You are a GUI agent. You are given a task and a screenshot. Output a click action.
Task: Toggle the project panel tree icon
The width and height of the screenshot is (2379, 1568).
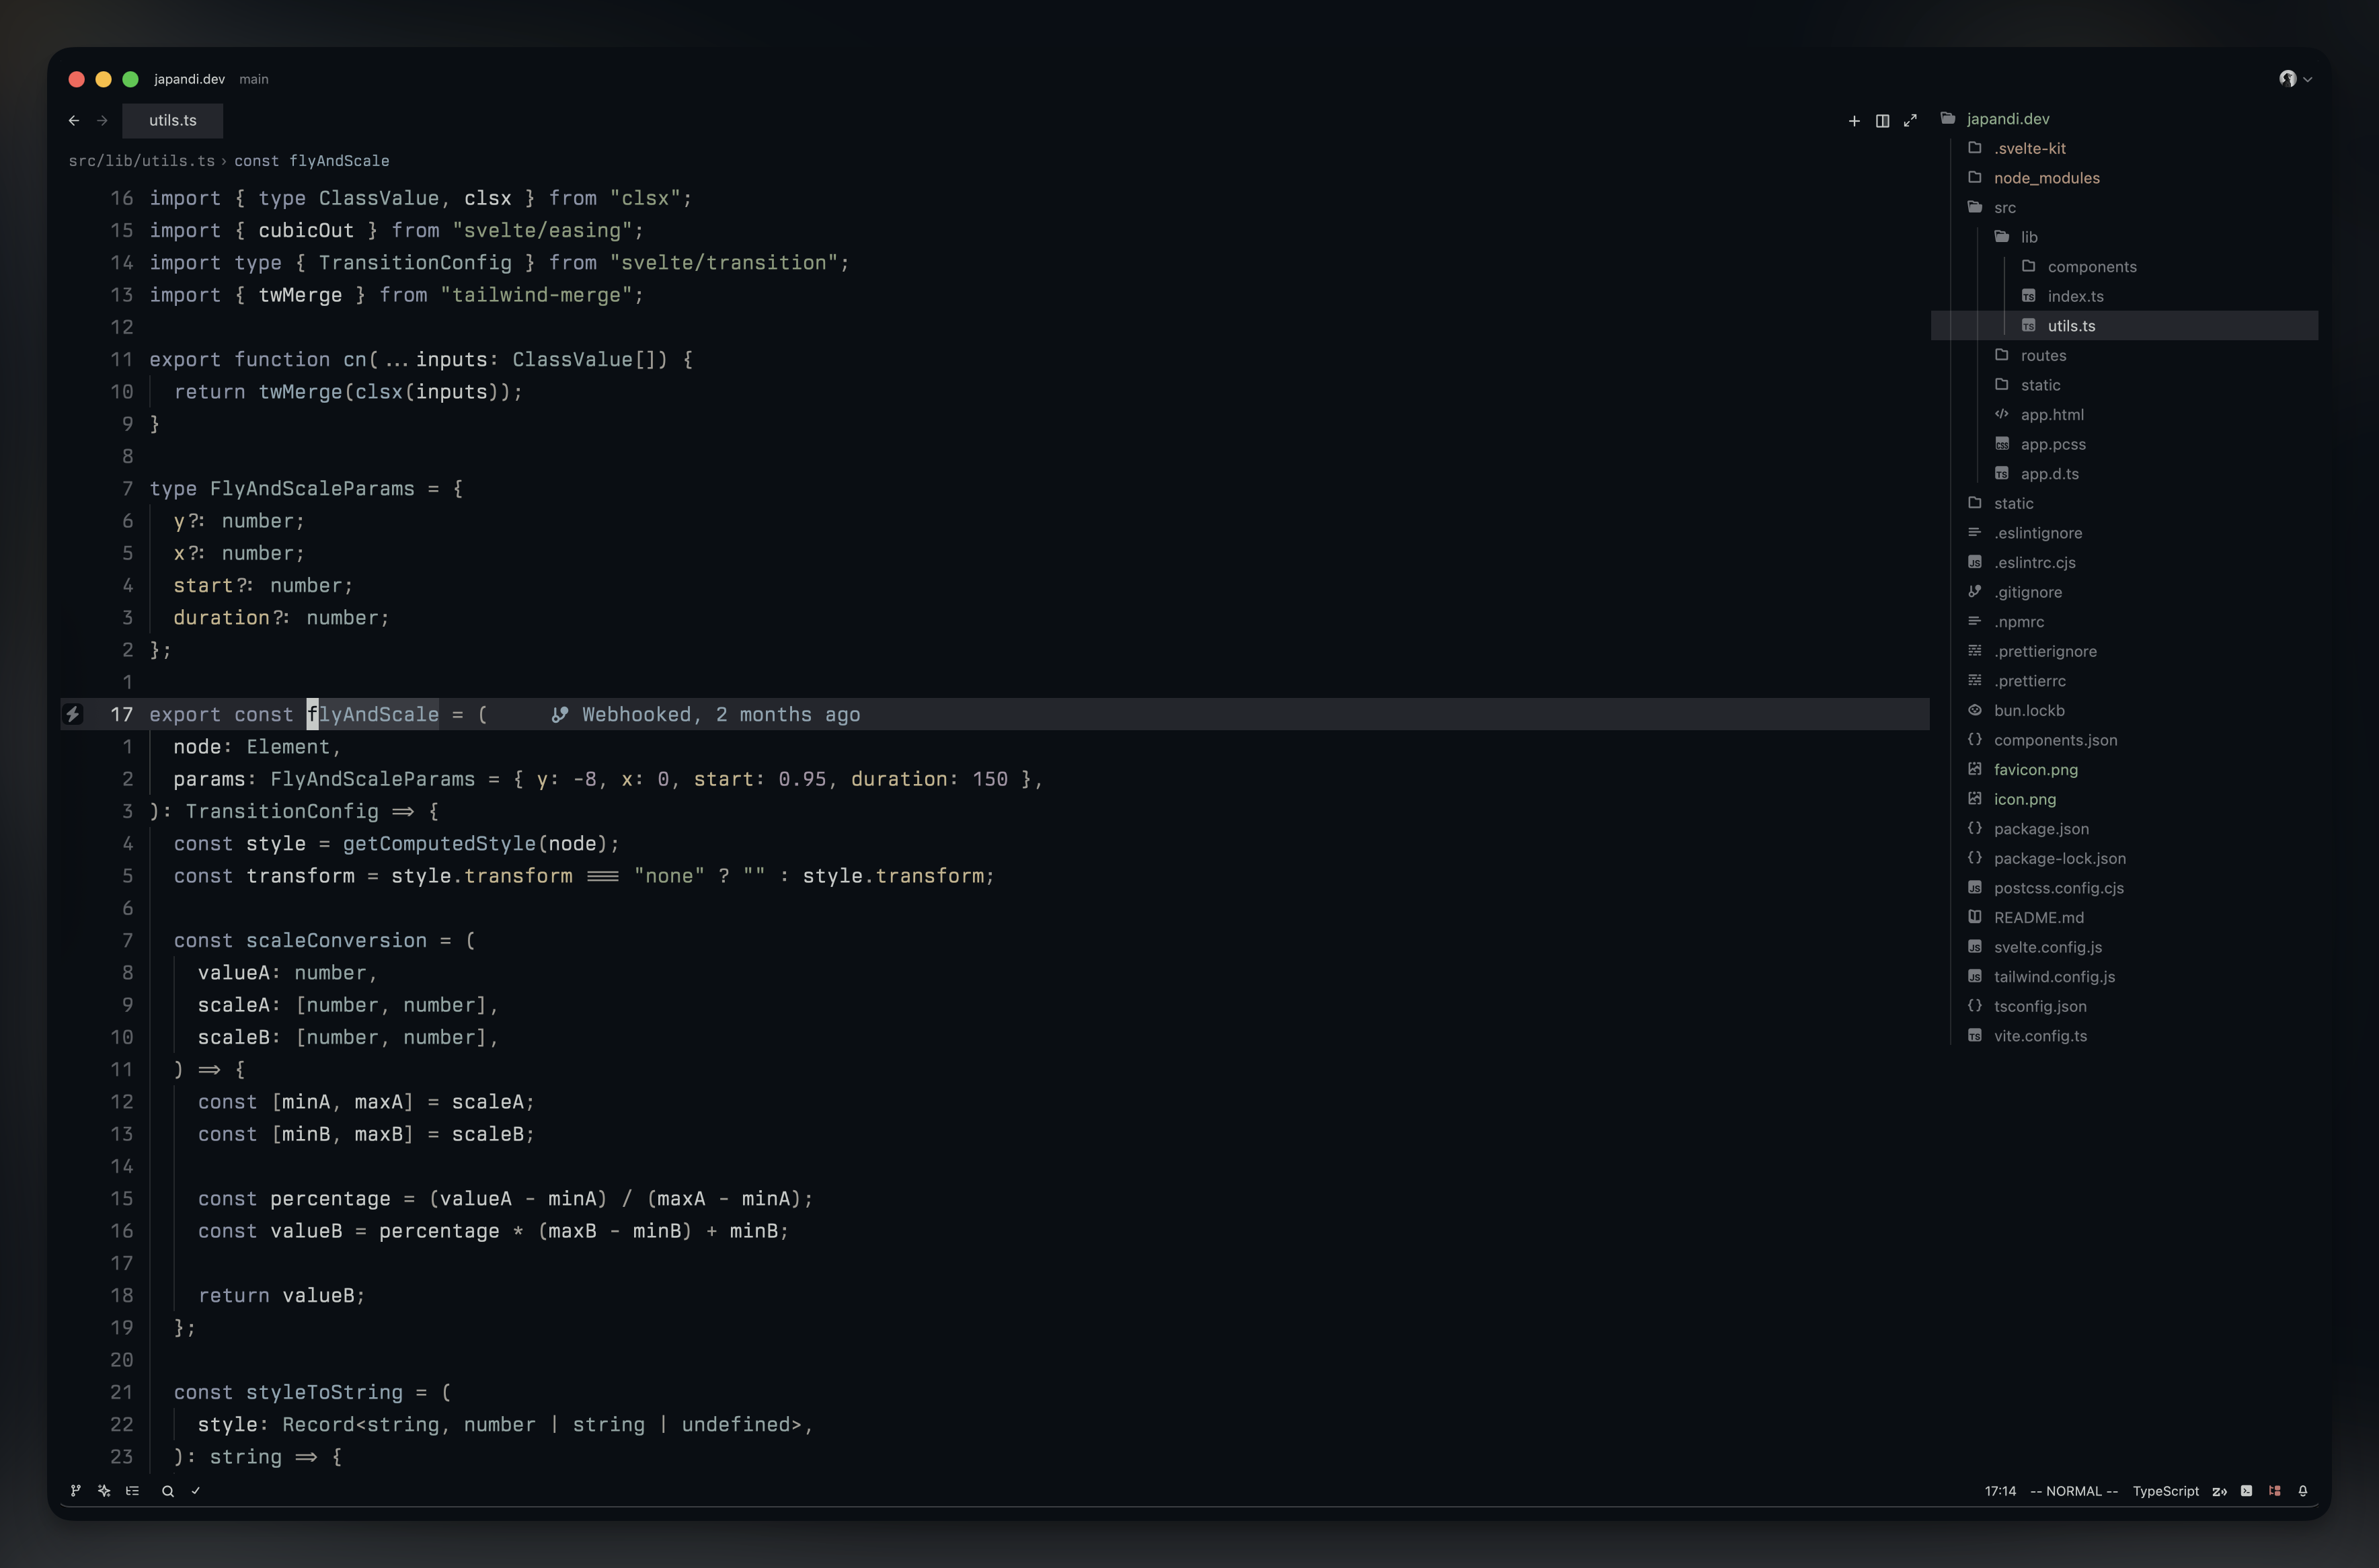(x=2275, y=1491)
